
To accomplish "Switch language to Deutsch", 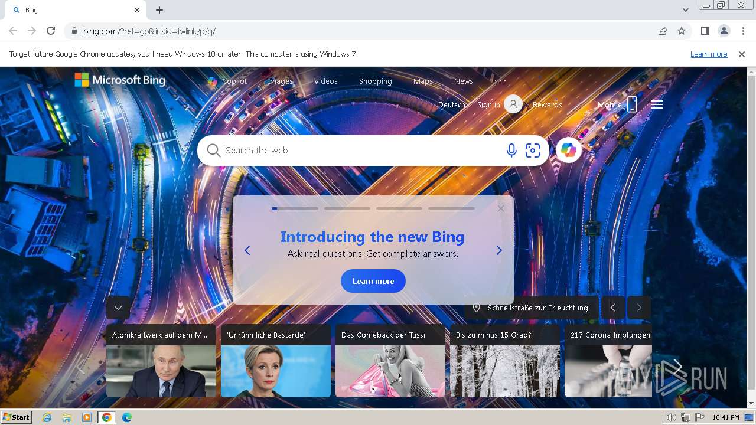I will point(452,104).
